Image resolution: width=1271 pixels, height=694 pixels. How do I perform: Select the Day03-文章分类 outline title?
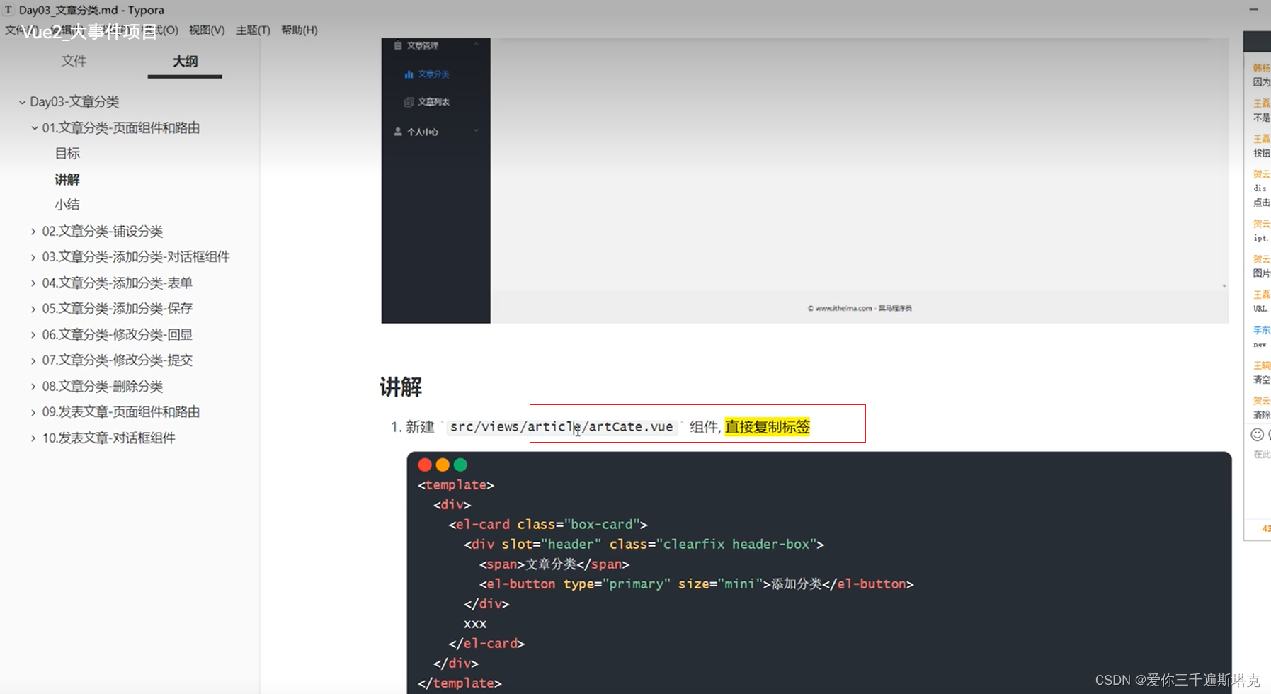click(74, 101)
